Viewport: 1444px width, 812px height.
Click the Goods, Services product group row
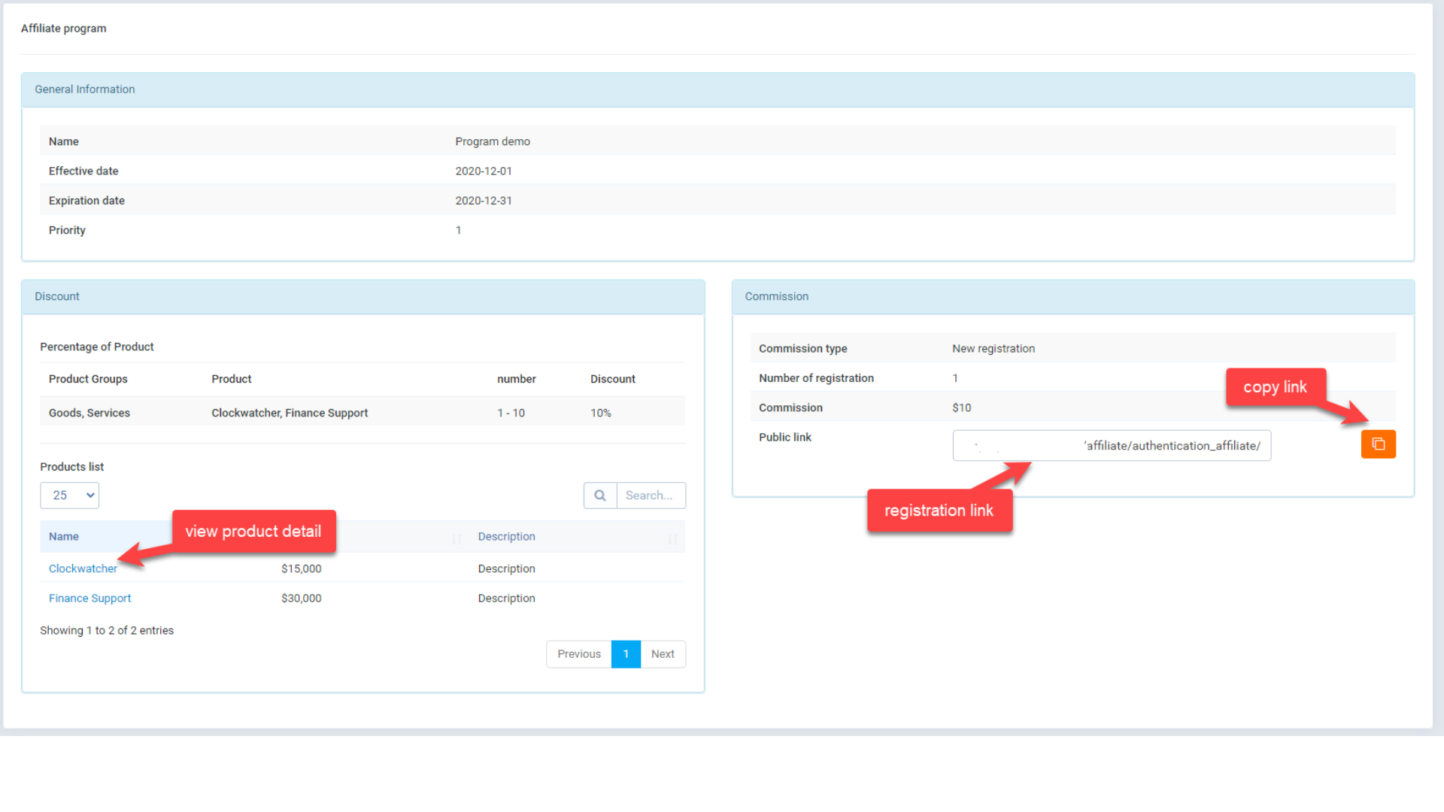point(89,412)
